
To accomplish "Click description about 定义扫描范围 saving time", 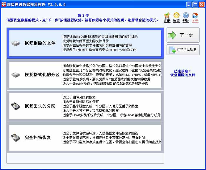I will (x=104, y=138).
